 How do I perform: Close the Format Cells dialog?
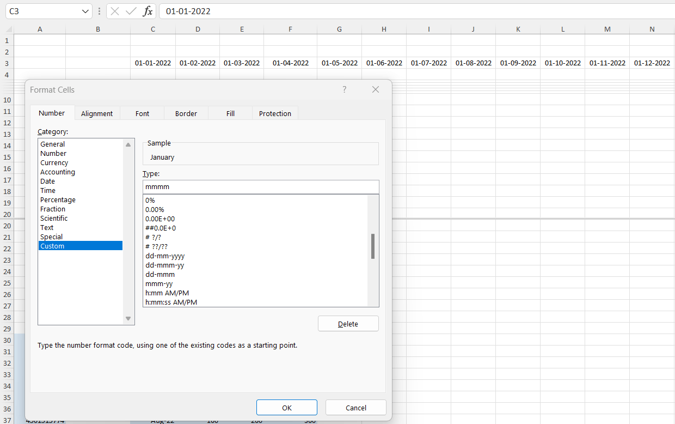[x=376, y=89]
